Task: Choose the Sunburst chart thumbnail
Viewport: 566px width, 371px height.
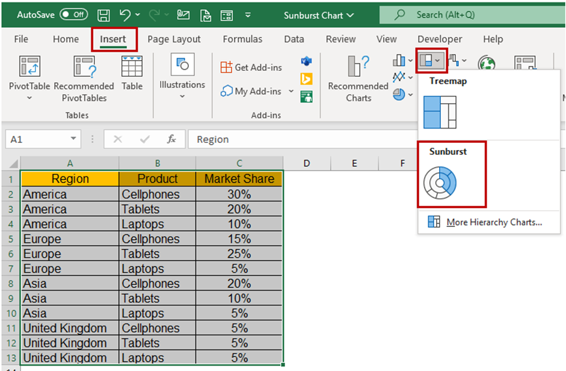Action: tap(440, 183)
